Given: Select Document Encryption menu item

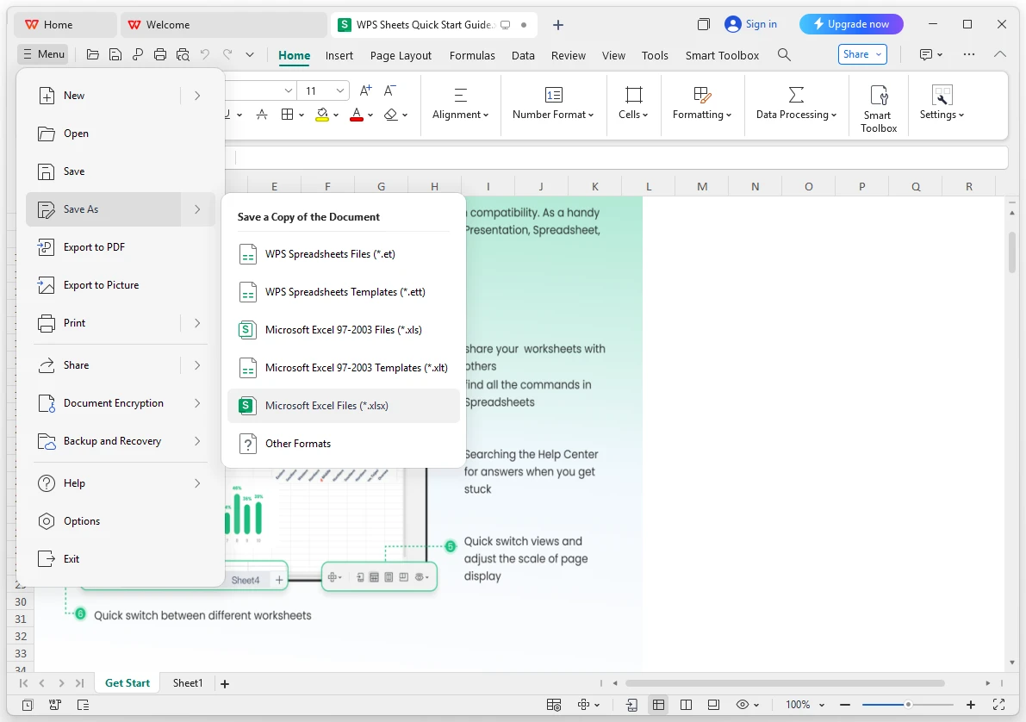Looking at the screenshot, I should [x=121, y=403].
